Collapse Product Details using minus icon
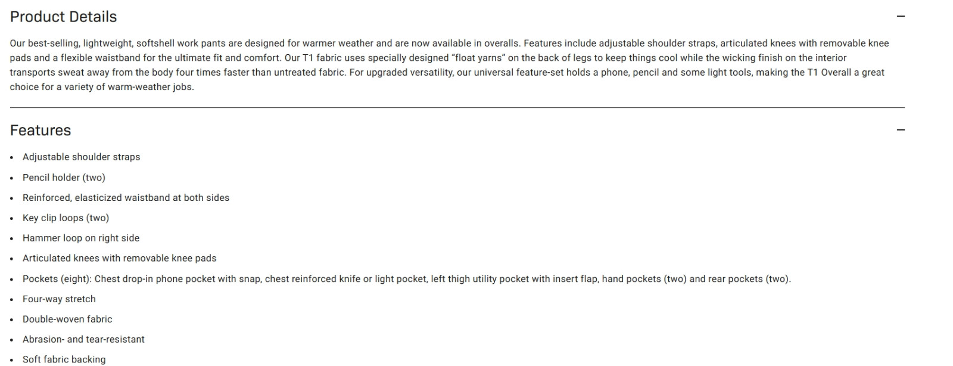 pos(901,17)
